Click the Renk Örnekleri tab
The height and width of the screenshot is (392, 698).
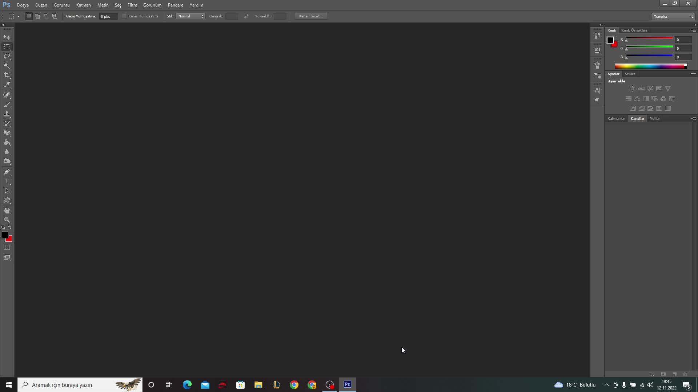coord(633,30)
